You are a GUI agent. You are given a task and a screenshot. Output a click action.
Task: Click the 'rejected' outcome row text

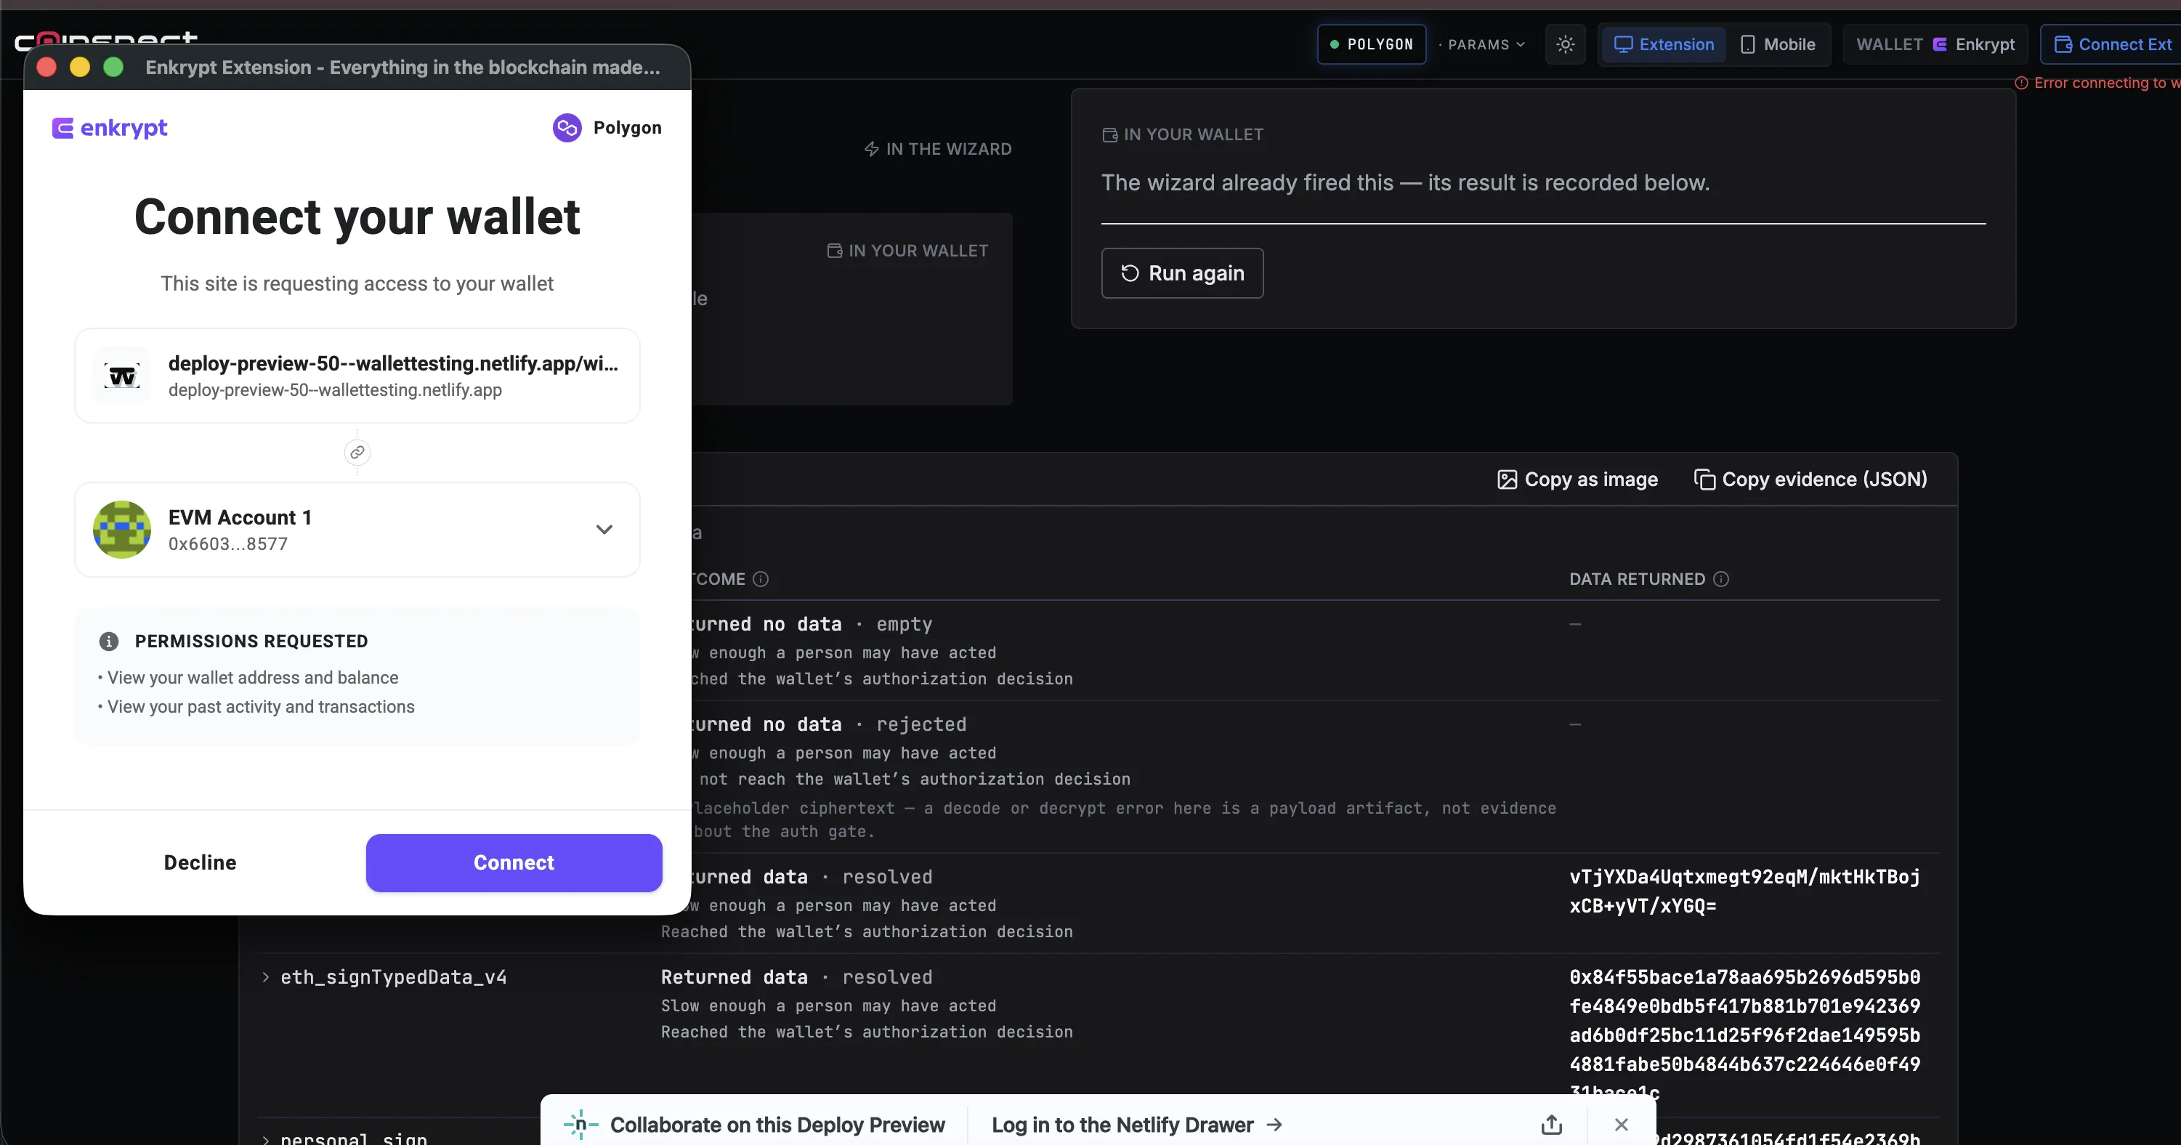pyautogui.click(x=921, y=725)
